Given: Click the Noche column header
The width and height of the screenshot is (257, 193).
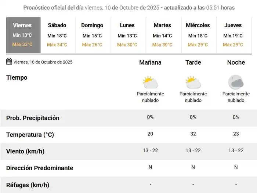Looking at the screenshot, I should pyautogui.click(x=236, y=62).
